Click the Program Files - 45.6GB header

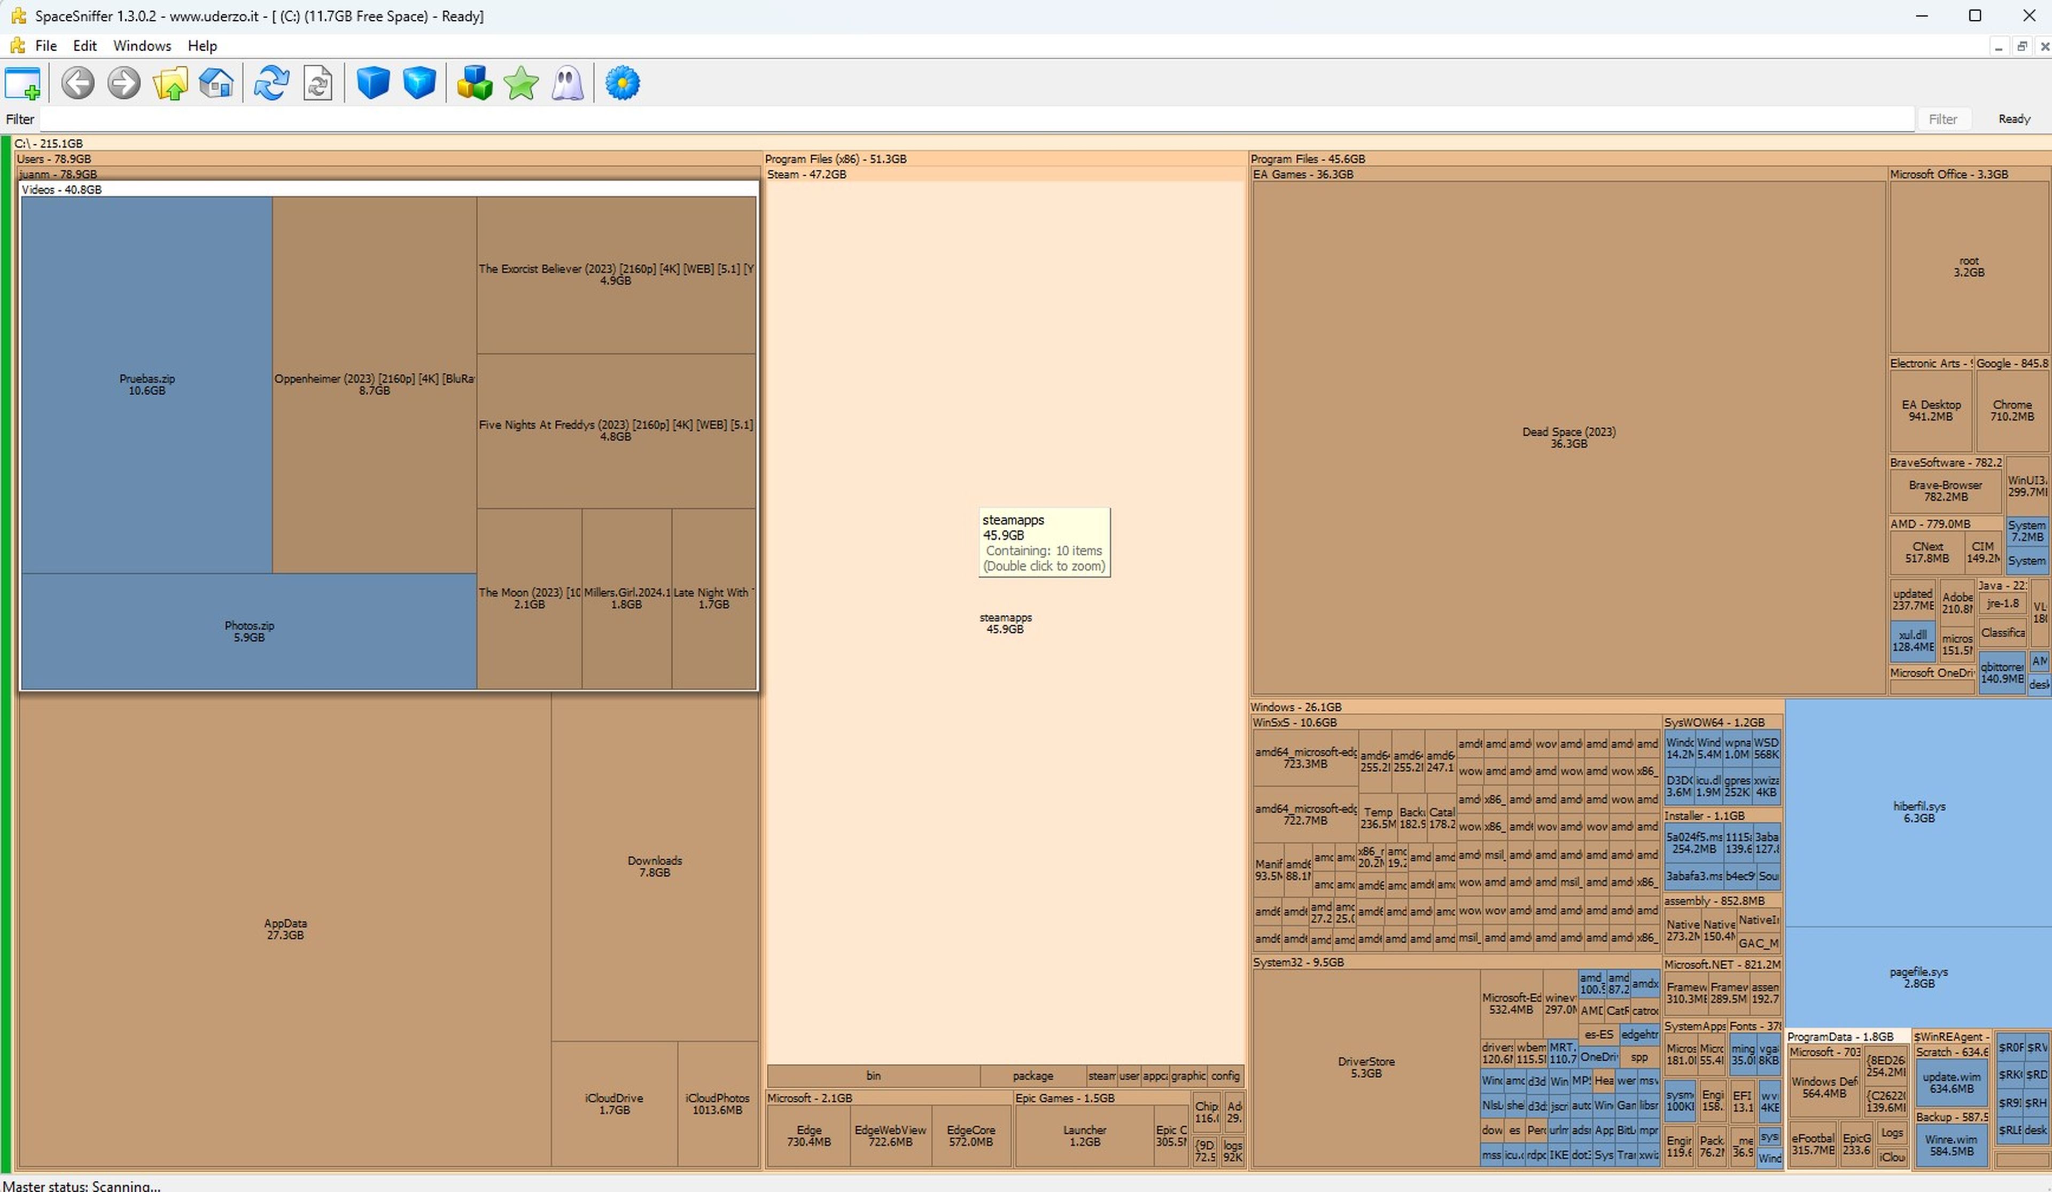[x=1650, y=159]
